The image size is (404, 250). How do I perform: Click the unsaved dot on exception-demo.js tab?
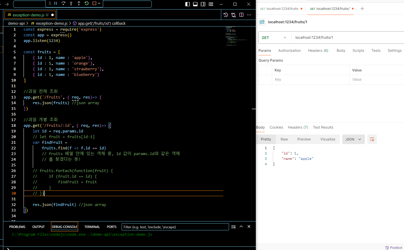click(52, 15)
